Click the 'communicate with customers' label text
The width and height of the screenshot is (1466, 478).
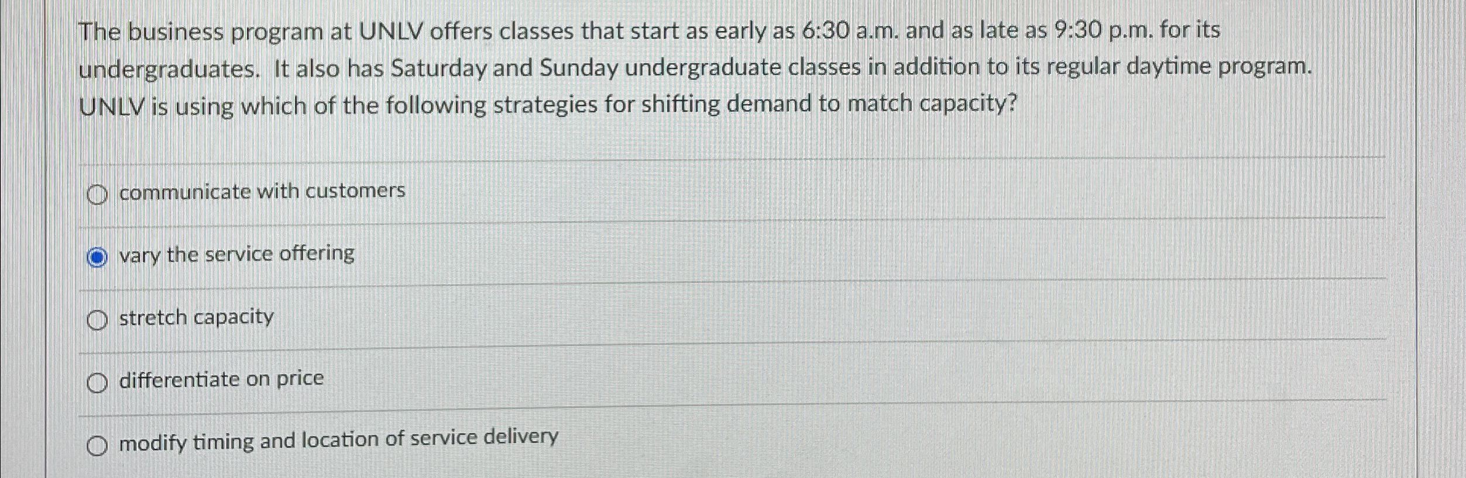tap(260, 190)
